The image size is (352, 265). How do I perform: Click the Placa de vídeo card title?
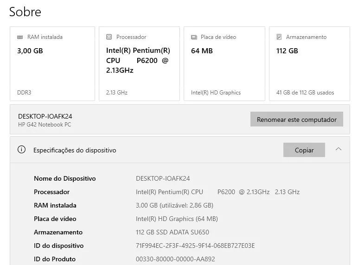tap(218, 37)
